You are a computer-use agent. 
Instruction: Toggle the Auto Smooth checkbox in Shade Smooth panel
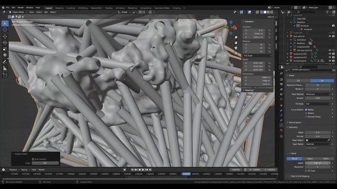[x=33, y=159]
